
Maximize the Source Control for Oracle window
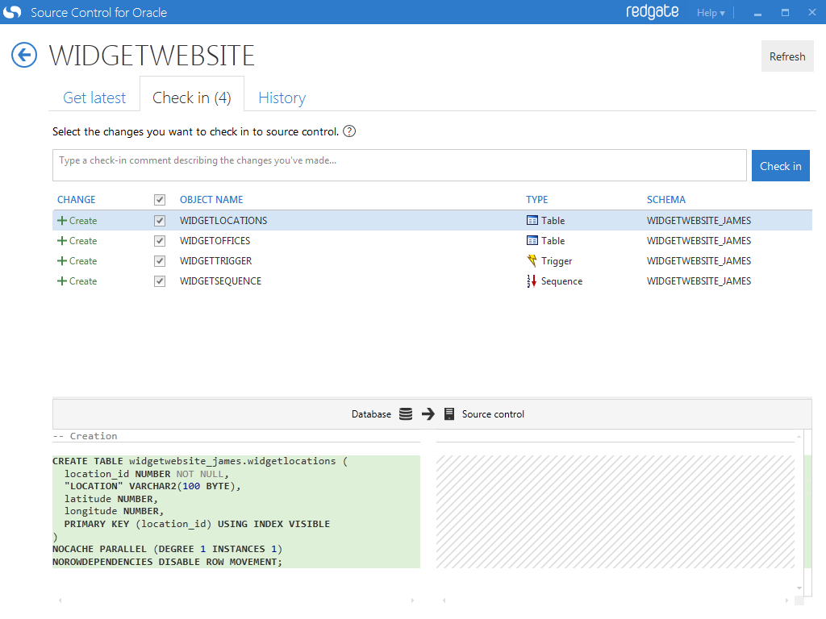click(785, 13)
